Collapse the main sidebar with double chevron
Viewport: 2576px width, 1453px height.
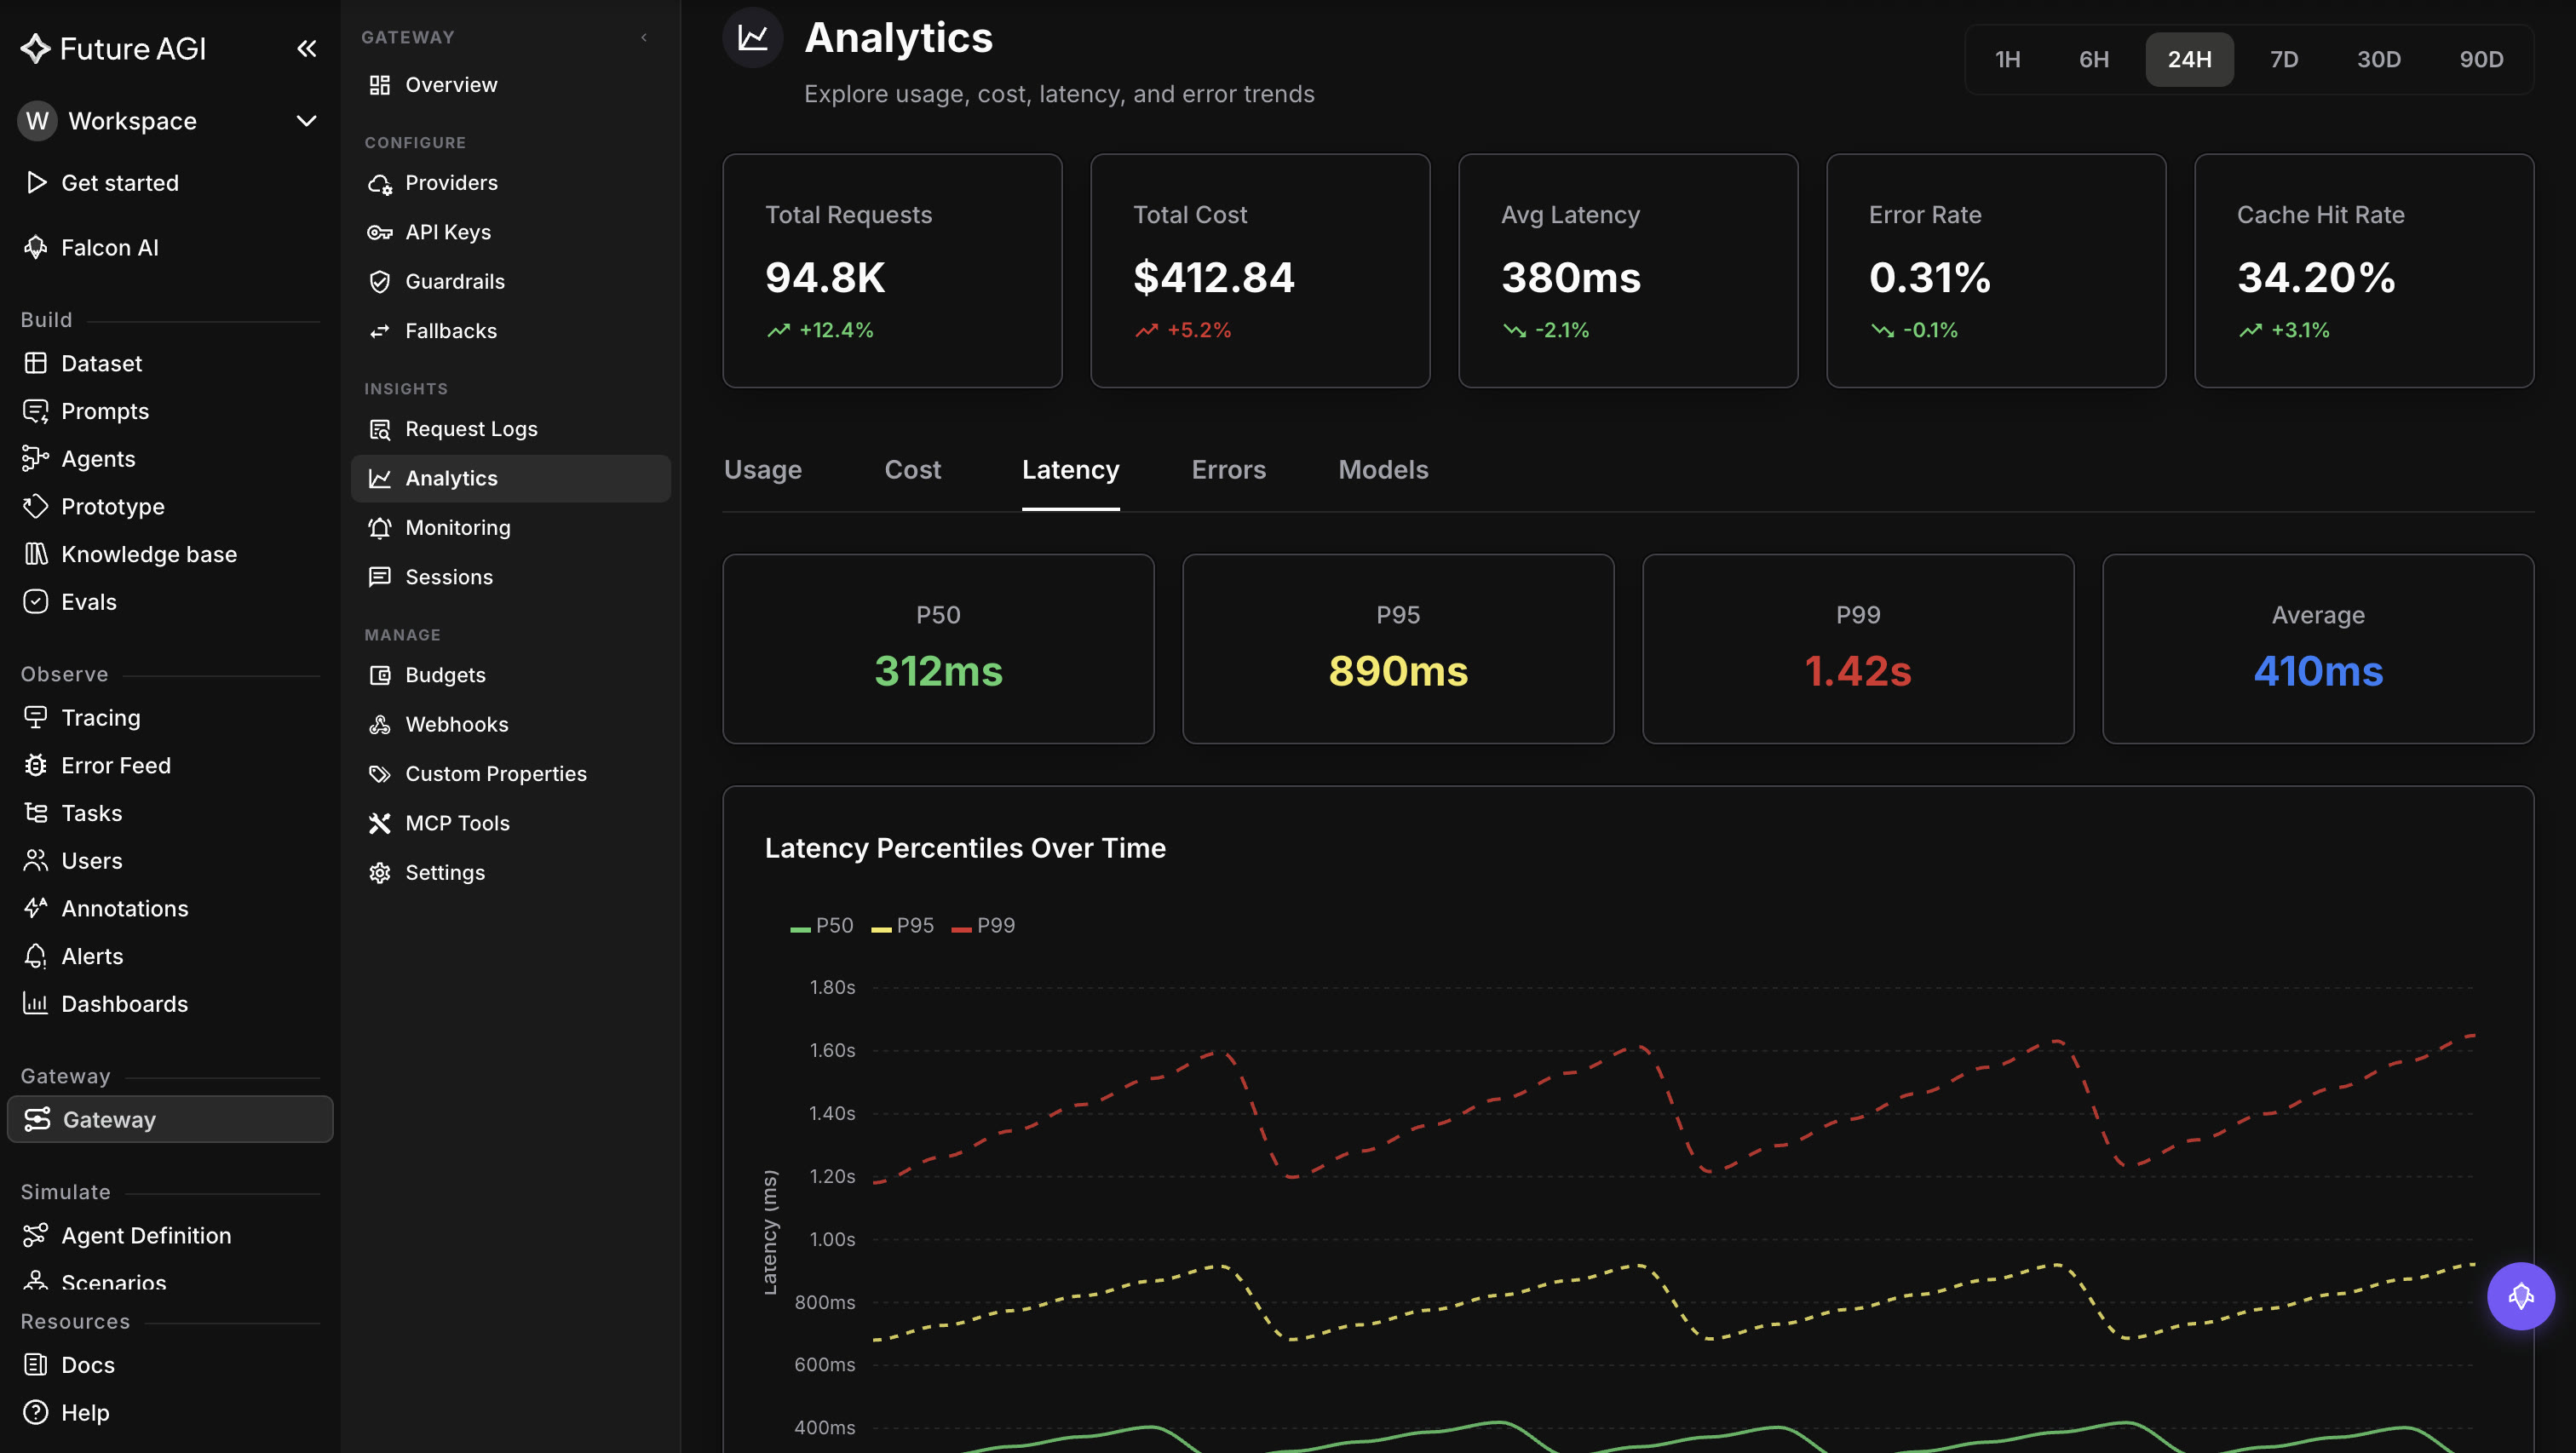pyautogui.click(x=306, y=48)
